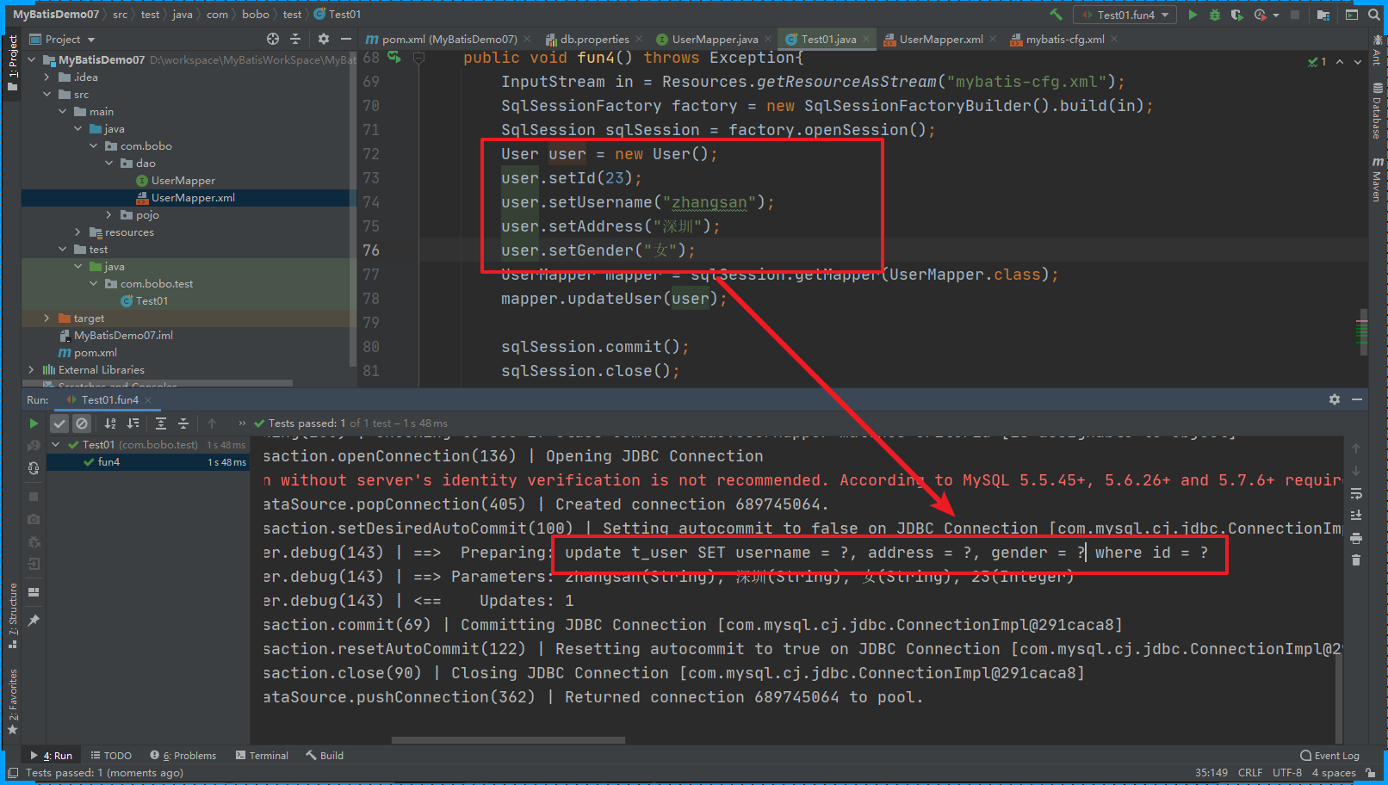Expand all test results

(x=161, y=423)
